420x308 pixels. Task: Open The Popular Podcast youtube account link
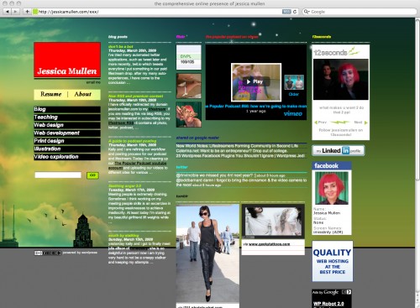click(138, 165)
